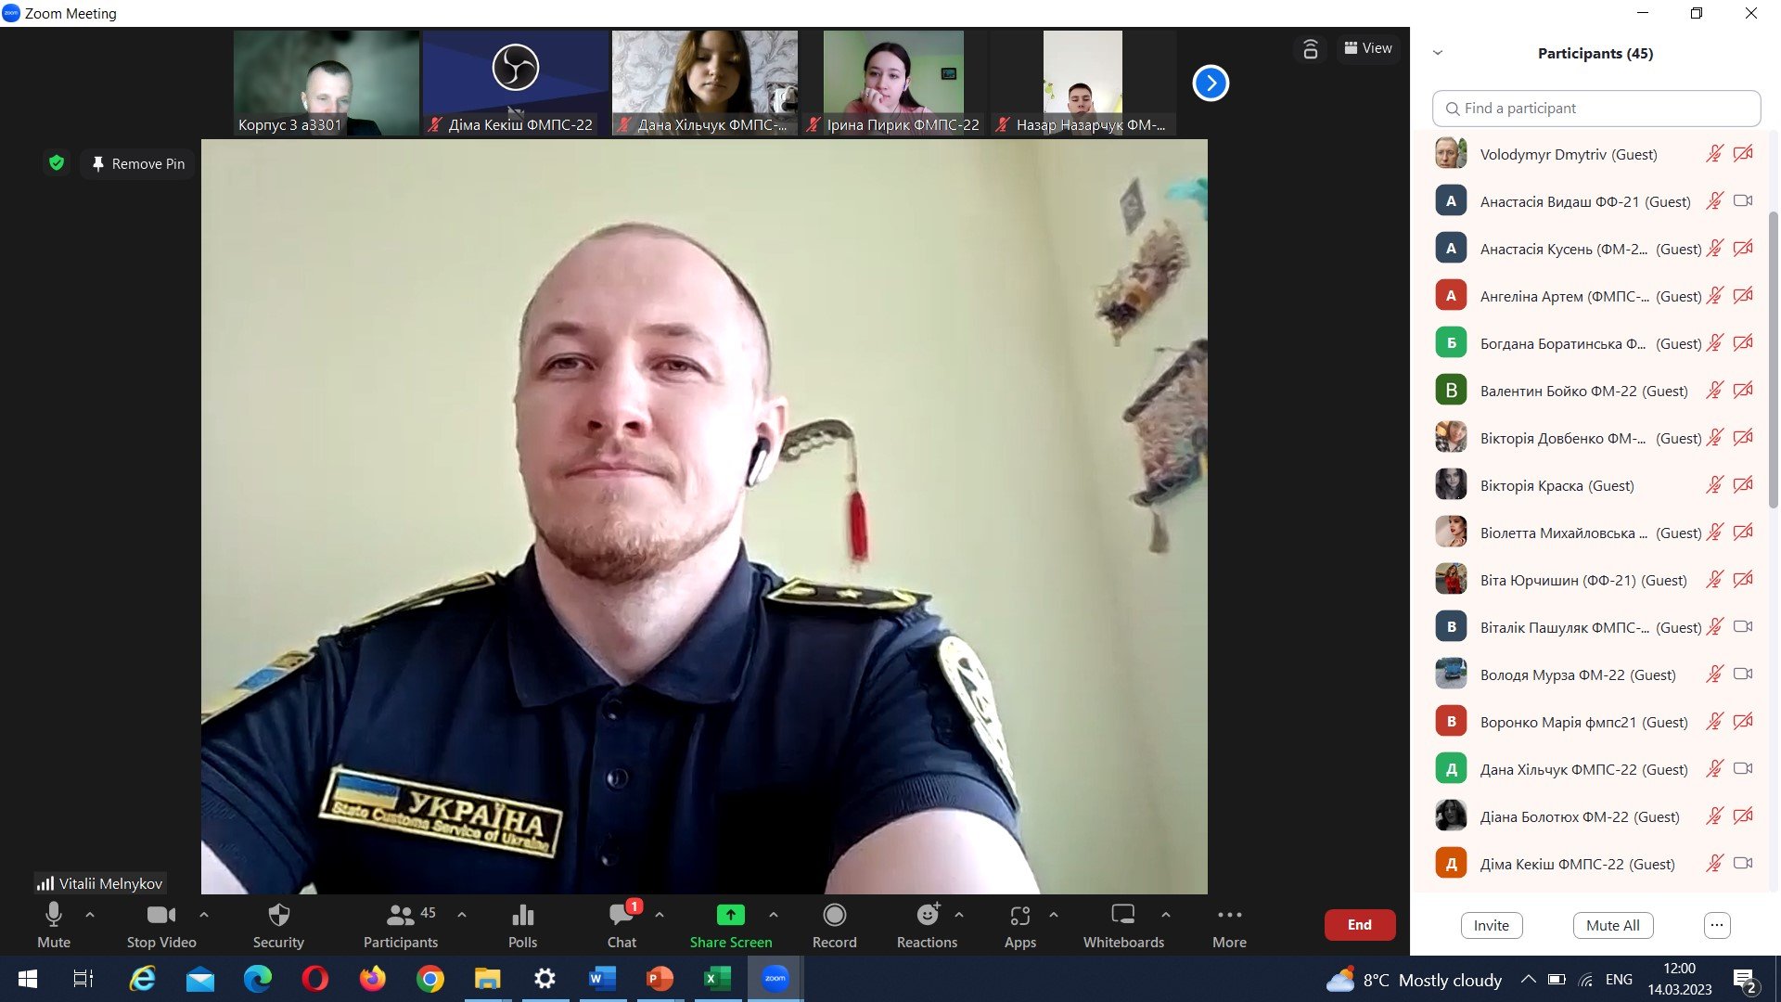The height and width of the screenshot is (1002, 1781).
Task: Click the screen lock icon beside View
Action: coord(1310,49)
